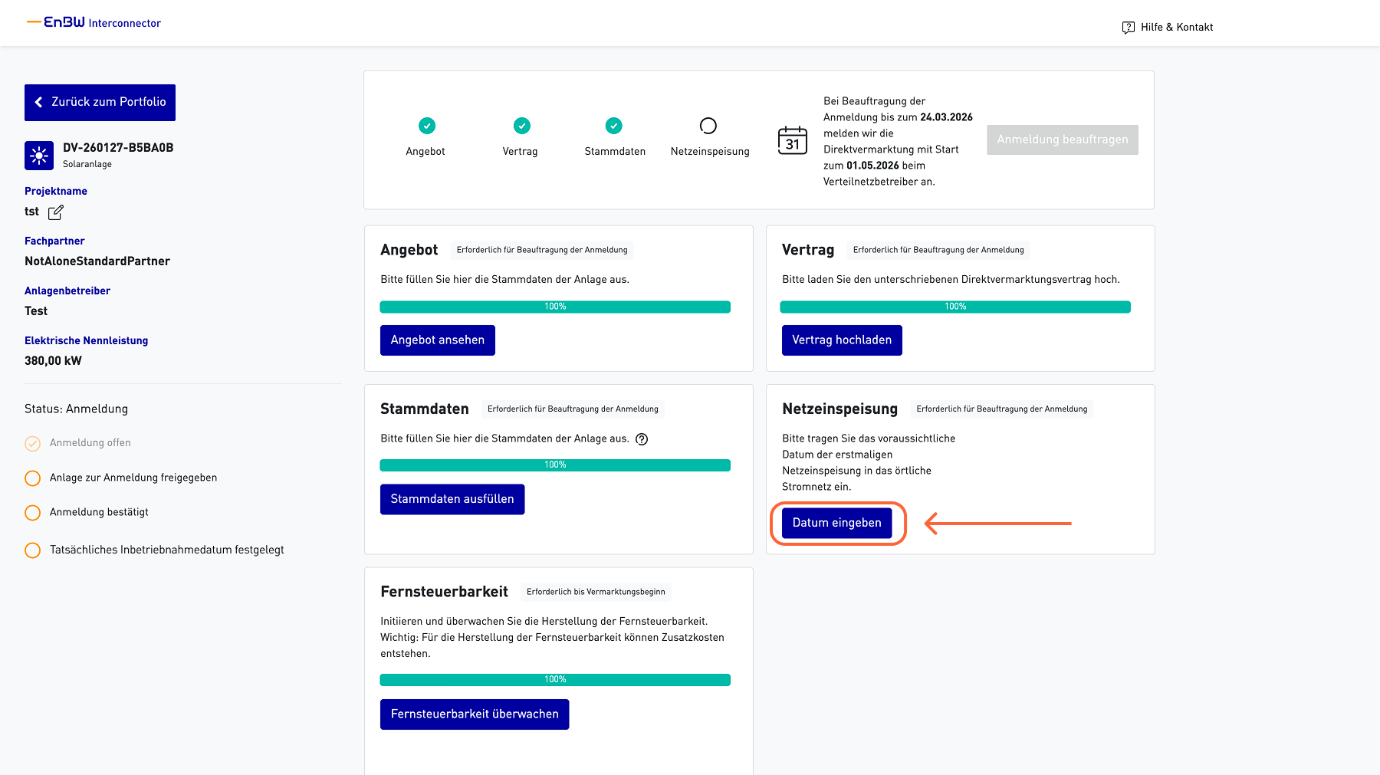Click the Fernsteuerbarkeit 100% progress bar

tap(554, 680)
